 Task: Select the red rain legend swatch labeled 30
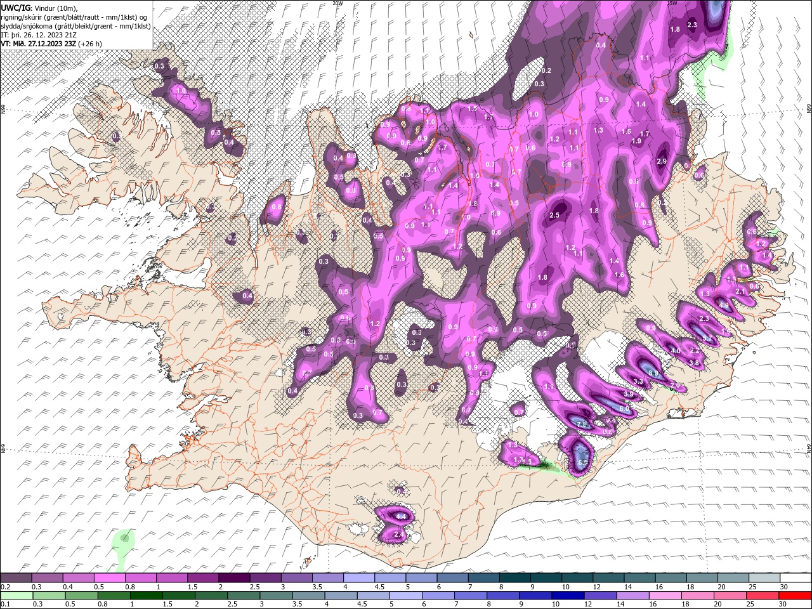(x=796, y=596)
